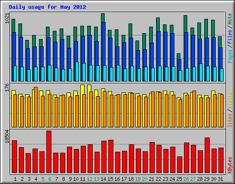Select the green Hits bar for day 1

coord(13,26)
